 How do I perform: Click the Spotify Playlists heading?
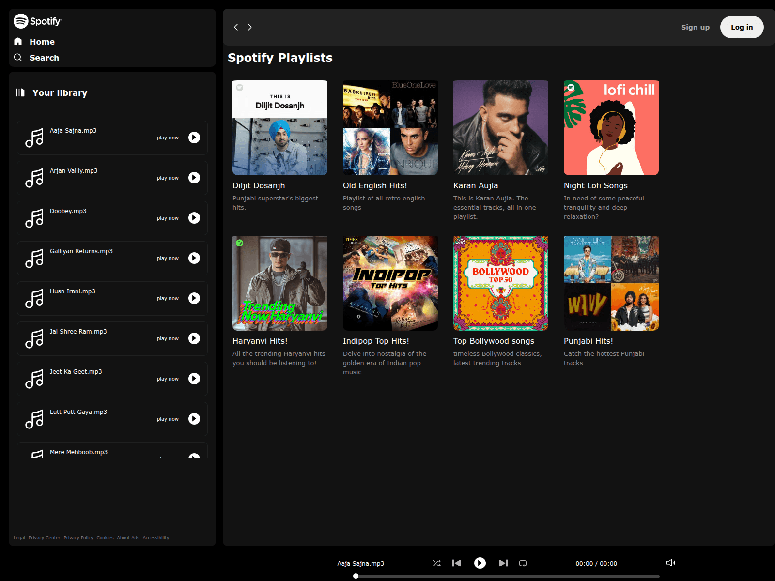click(x=280, y=58)
